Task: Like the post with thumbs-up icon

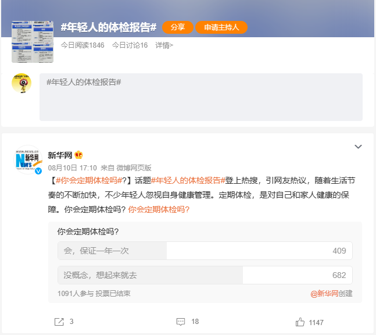Action: 300,322
